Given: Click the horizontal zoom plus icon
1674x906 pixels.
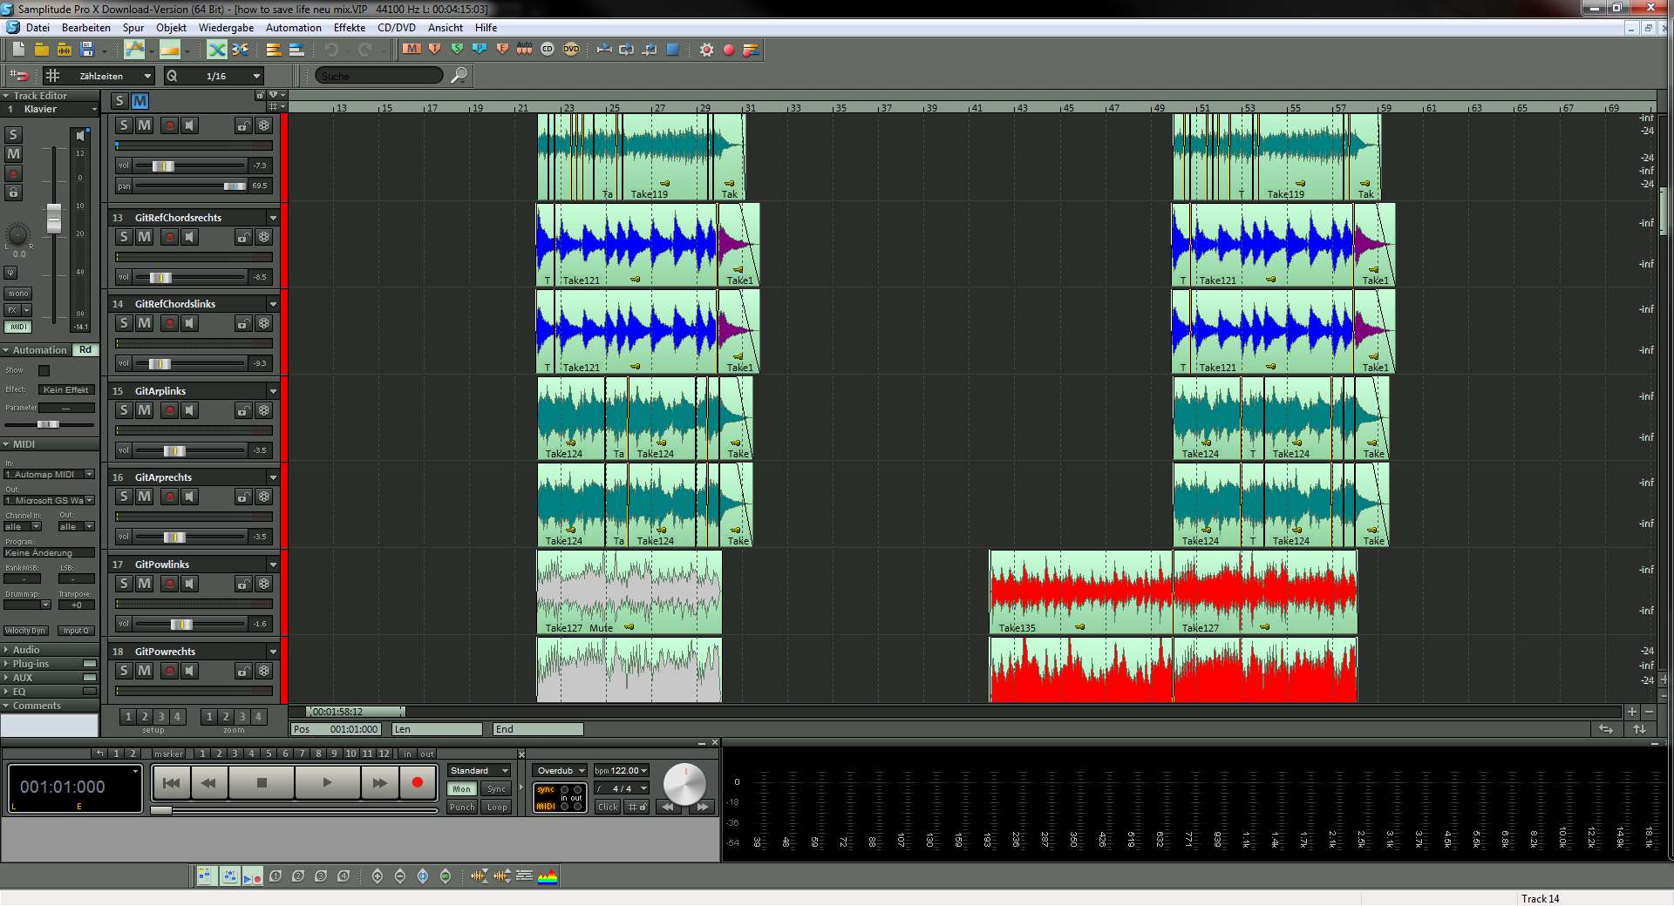Looking at the screenshot, I should 1631,712.
